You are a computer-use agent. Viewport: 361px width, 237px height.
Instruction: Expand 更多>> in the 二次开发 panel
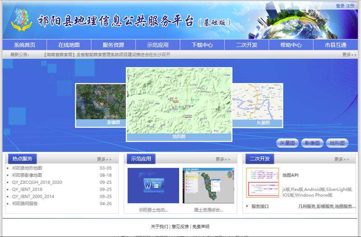coord(342,159)
